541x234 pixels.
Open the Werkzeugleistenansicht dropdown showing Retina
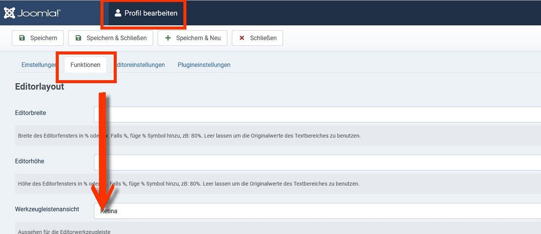tap(318, 211)
